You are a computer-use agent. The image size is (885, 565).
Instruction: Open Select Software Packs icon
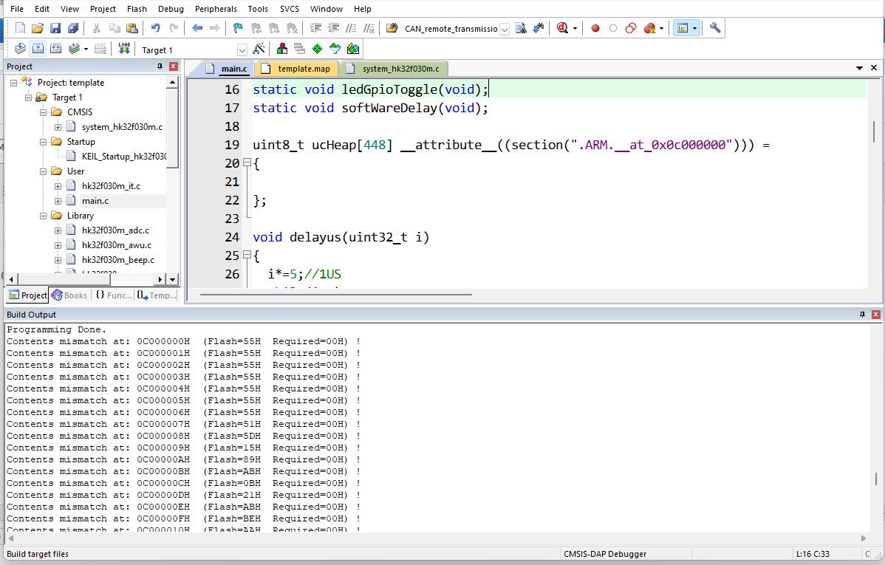click(335, 49)
